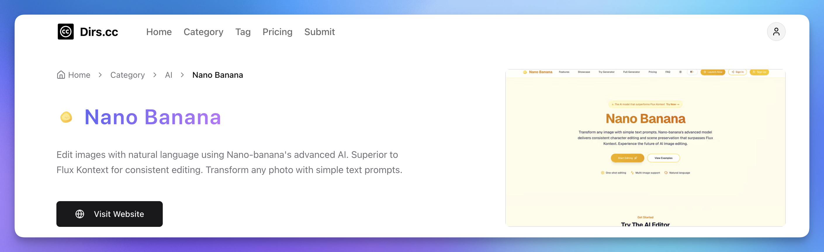Open the Home navigation menu item

pyautogui.click(x=159, y=32)
